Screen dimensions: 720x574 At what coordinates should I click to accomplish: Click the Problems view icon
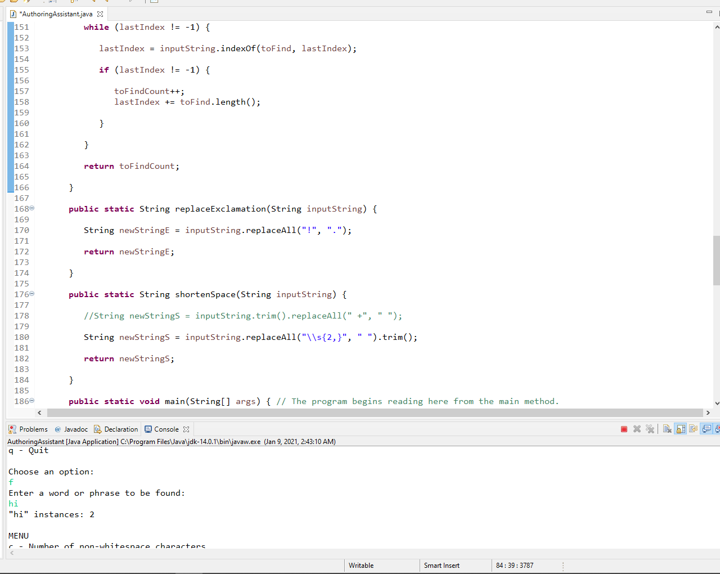[12, 429]
